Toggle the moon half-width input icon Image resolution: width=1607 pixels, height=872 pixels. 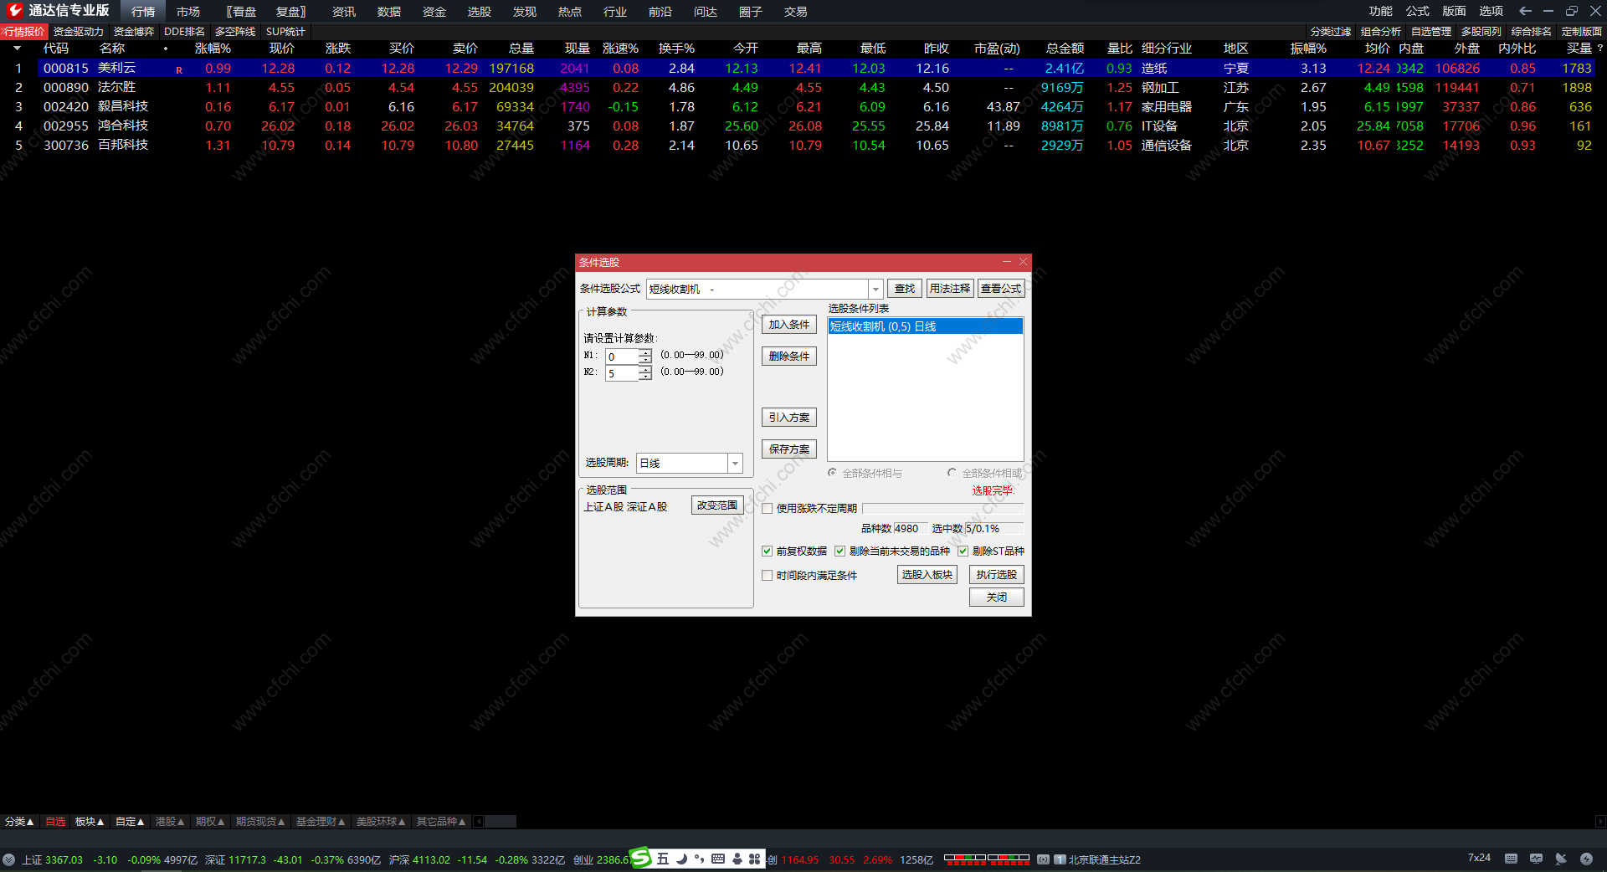point(681,859)
